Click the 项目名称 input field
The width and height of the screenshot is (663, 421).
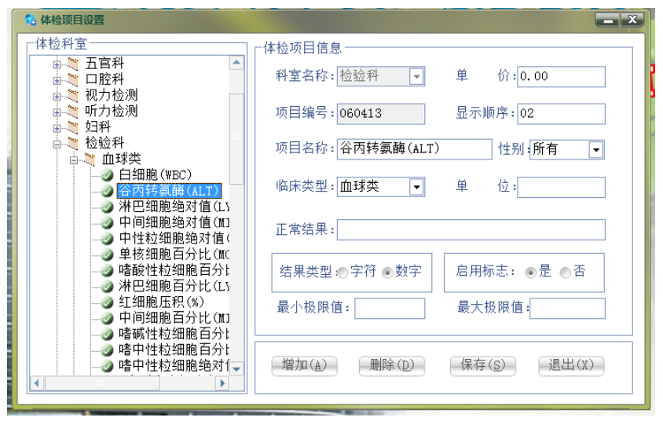(415, 149)
